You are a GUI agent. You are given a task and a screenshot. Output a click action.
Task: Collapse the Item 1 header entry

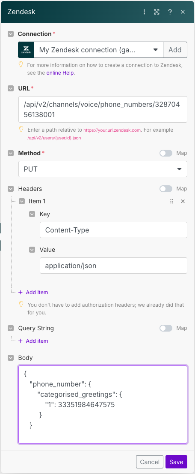[x=22, y=201]
